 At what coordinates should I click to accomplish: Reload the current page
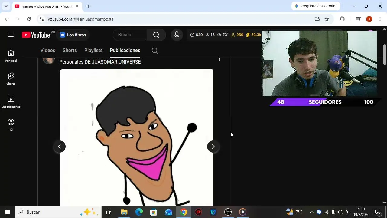tap(29, 19)
